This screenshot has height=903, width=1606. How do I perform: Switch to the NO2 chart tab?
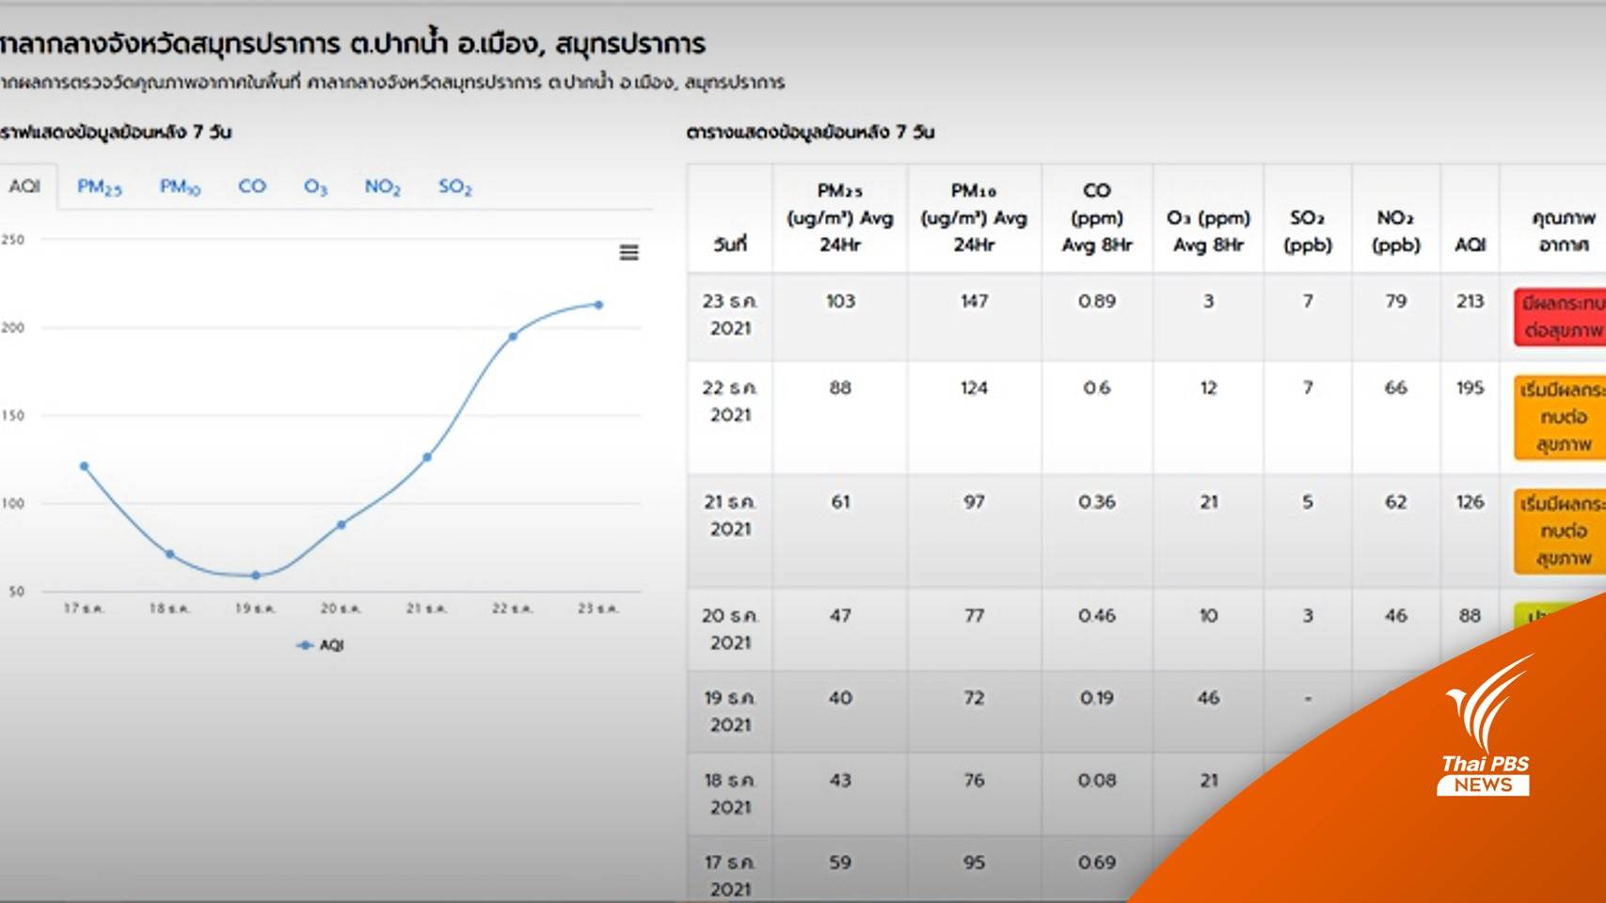coord(382,186)
